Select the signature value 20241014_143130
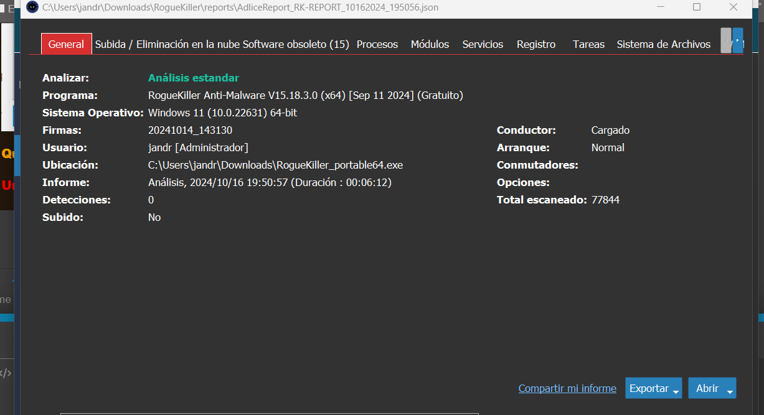 (x=191, y=130)
